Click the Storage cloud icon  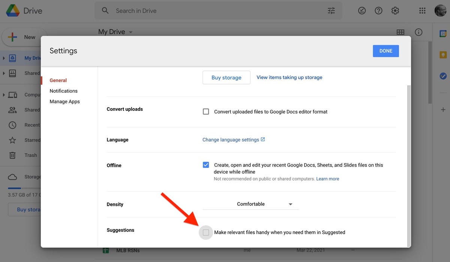12,177
